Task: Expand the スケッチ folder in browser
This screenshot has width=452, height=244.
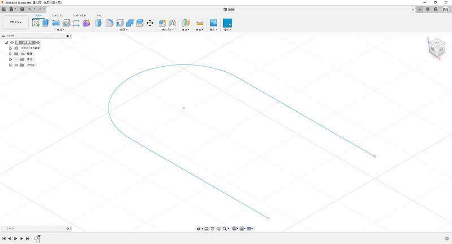Action: (10, 65)
